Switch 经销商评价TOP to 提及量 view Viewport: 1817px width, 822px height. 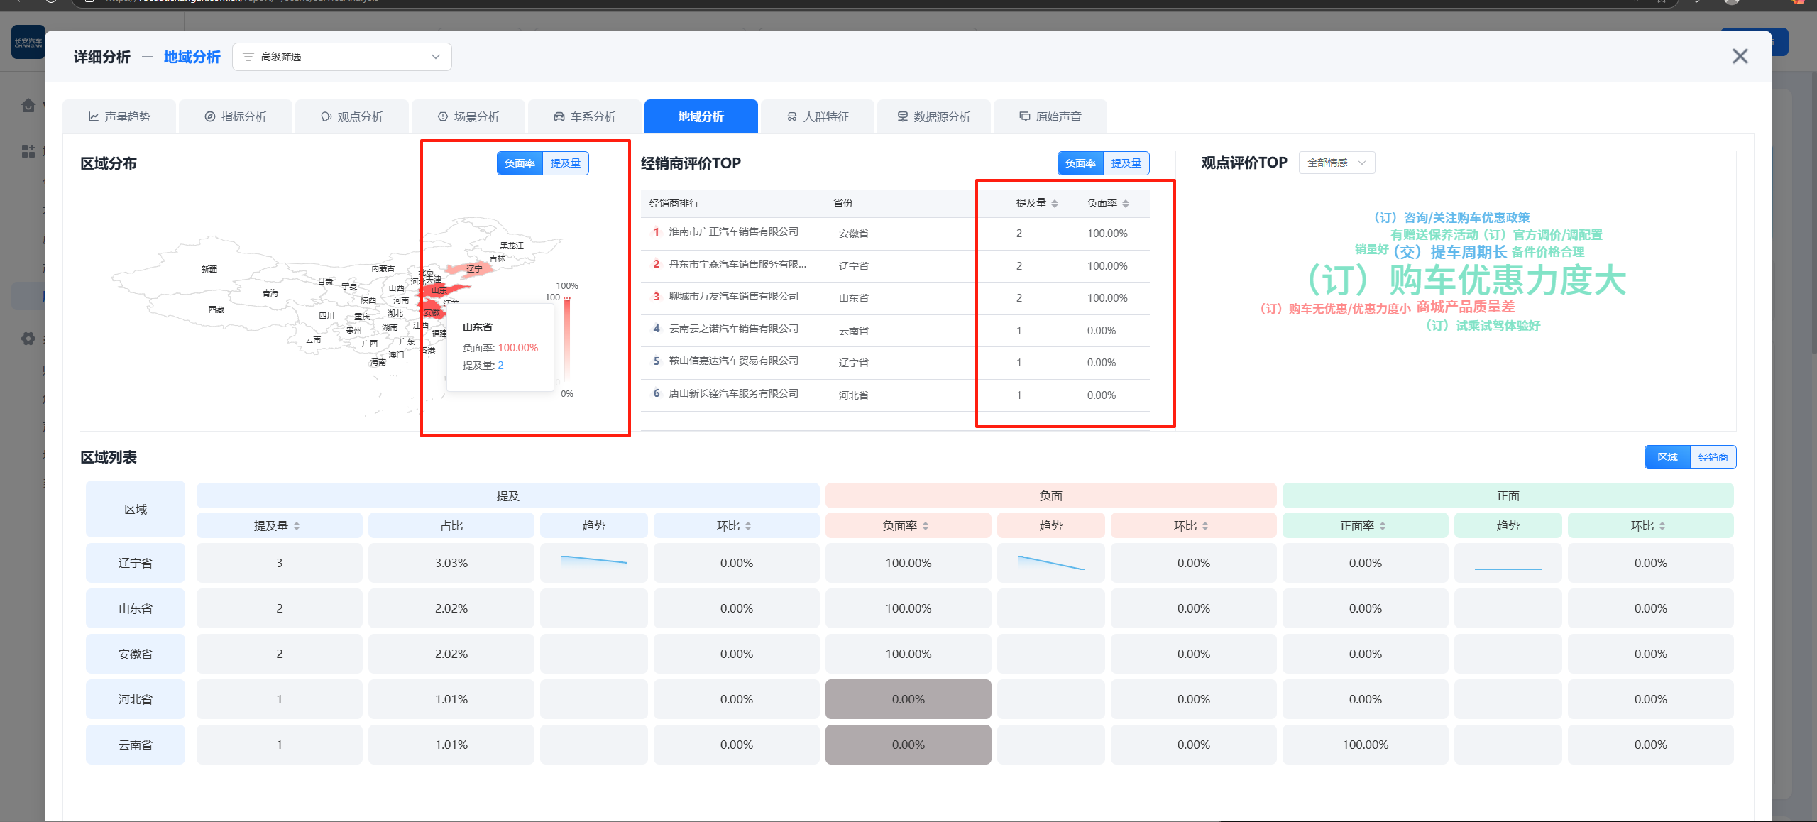click(1126, 163)
